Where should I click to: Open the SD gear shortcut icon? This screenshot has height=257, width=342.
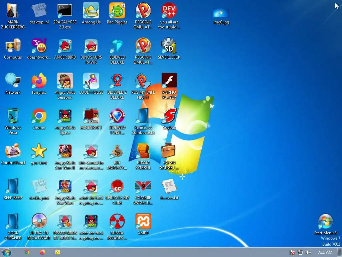coord(169,49)
